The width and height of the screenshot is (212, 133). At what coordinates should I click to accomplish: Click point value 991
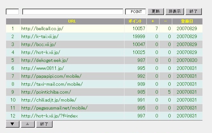[x=141, y=100]
